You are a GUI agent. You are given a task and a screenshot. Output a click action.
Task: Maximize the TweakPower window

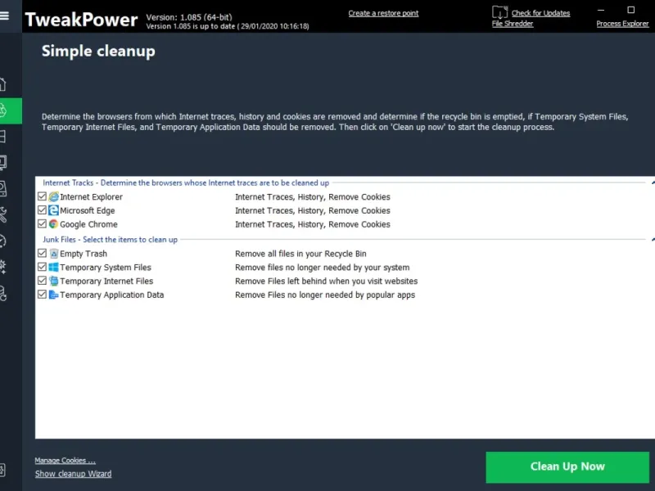click(x=630, y=10)
